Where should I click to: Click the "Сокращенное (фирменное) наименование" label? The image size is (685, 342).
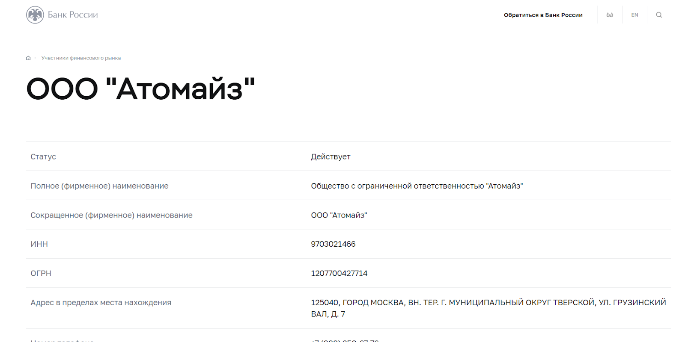111,215
